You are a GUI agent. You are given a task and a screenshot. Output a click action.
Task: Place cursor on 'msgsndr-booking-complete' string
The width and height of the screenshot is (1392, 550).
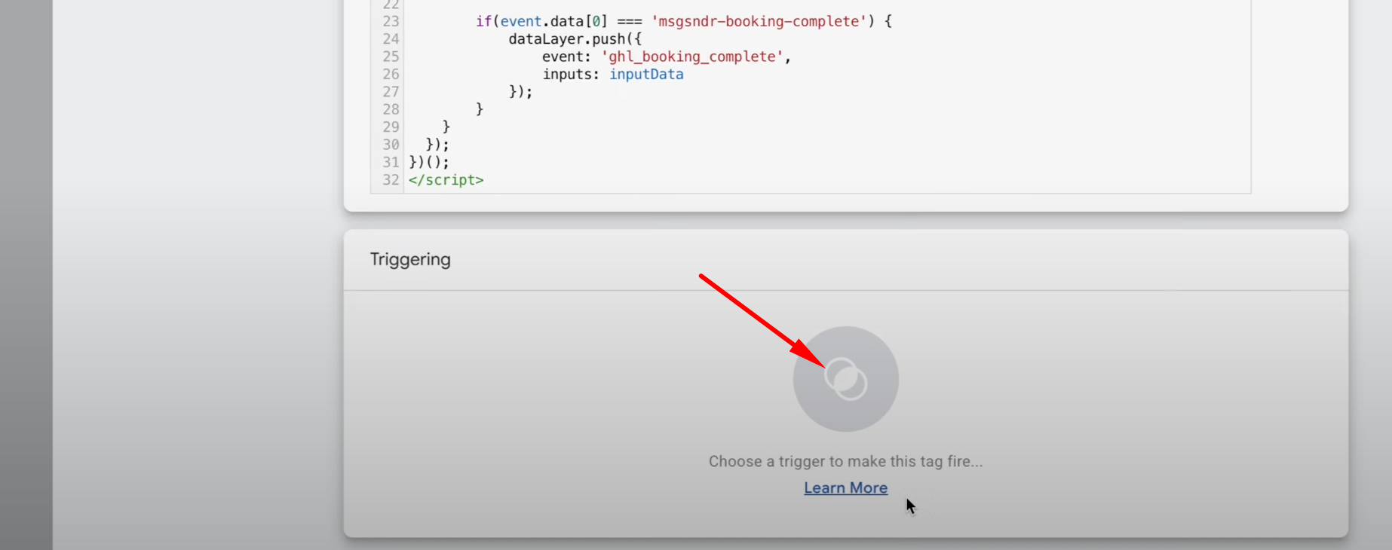tap(759, 22)
